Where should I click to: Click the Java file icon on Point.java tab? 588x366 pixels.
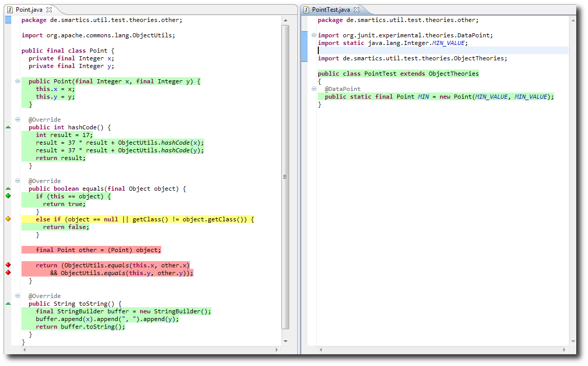coord(10,10)
